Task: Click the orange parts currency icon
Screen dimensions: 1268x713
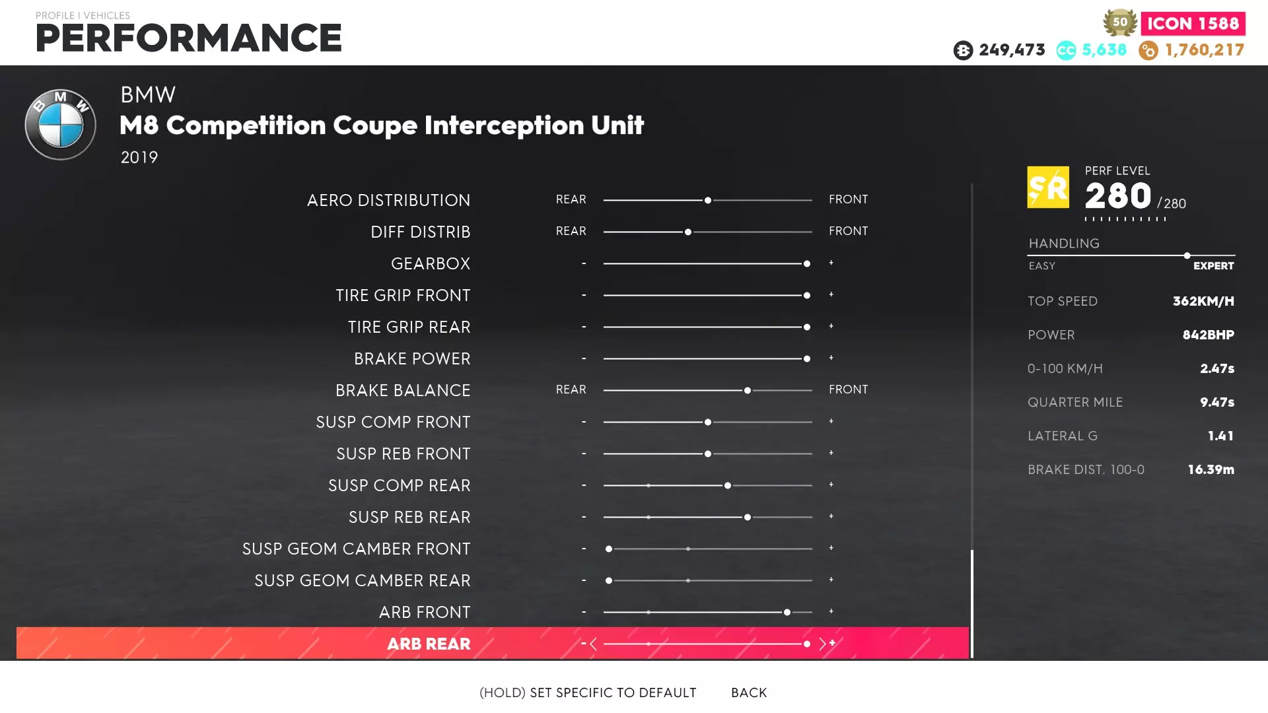Action: click(x=1148, y=50)
